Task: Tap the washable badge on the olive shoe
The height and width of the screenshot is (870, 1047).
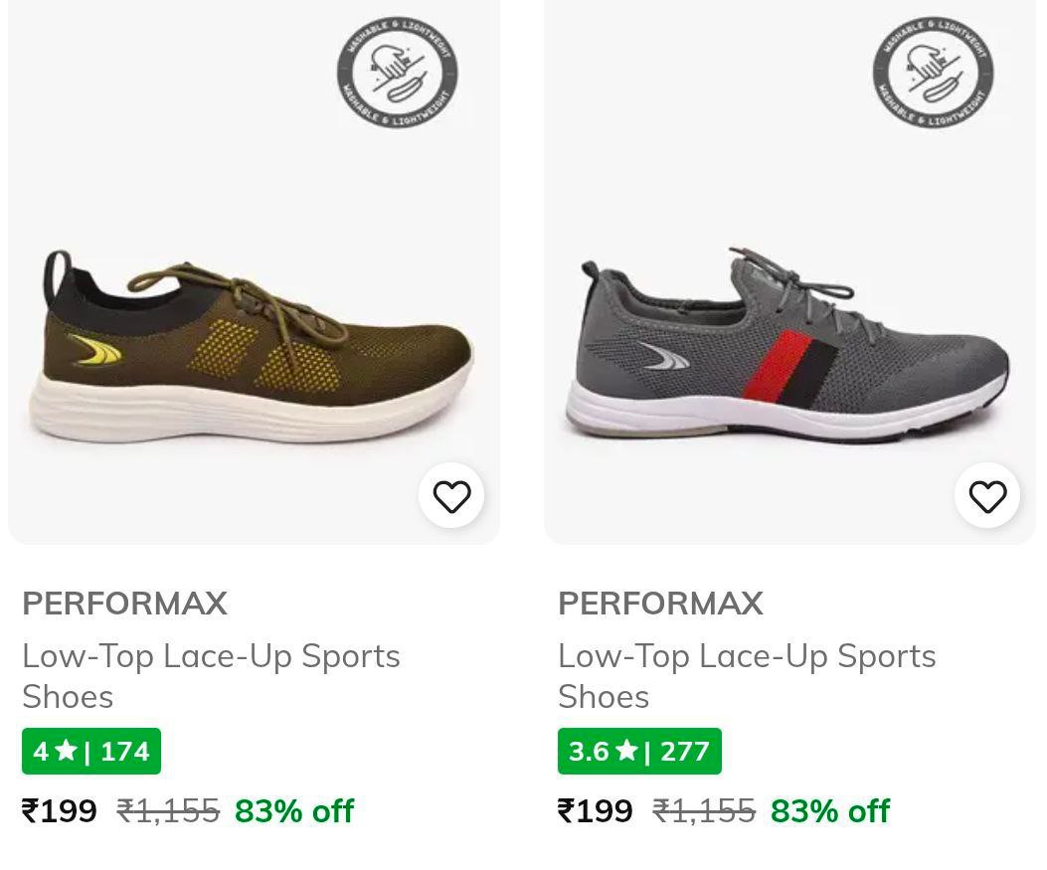Action: coord(397,74)
